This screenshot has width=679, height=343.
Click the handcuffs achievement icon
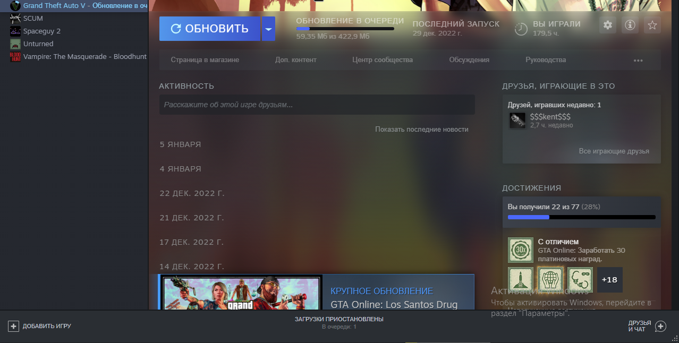[x=580, y=279]
